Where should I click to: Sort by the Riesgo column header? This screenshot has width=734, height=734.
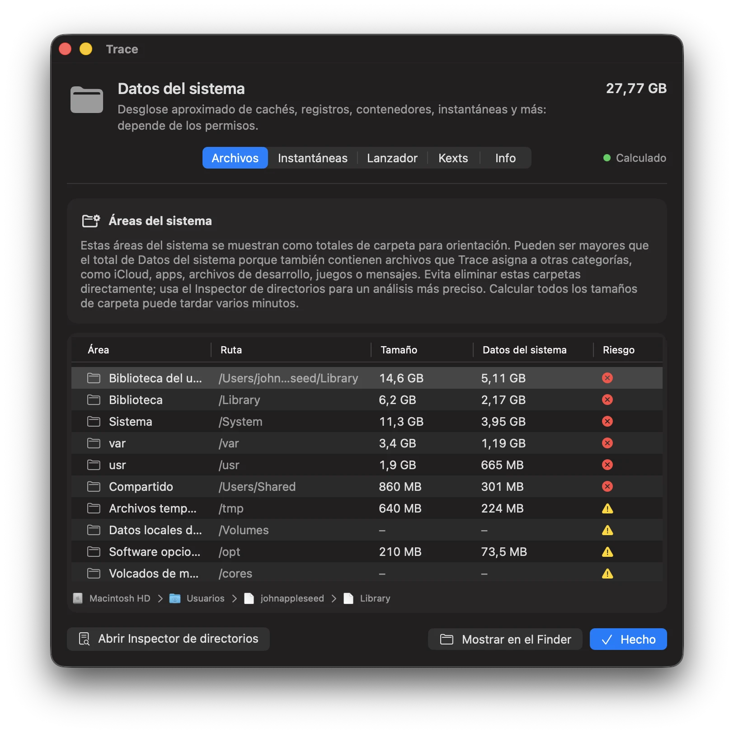click(x=618, y=350)
